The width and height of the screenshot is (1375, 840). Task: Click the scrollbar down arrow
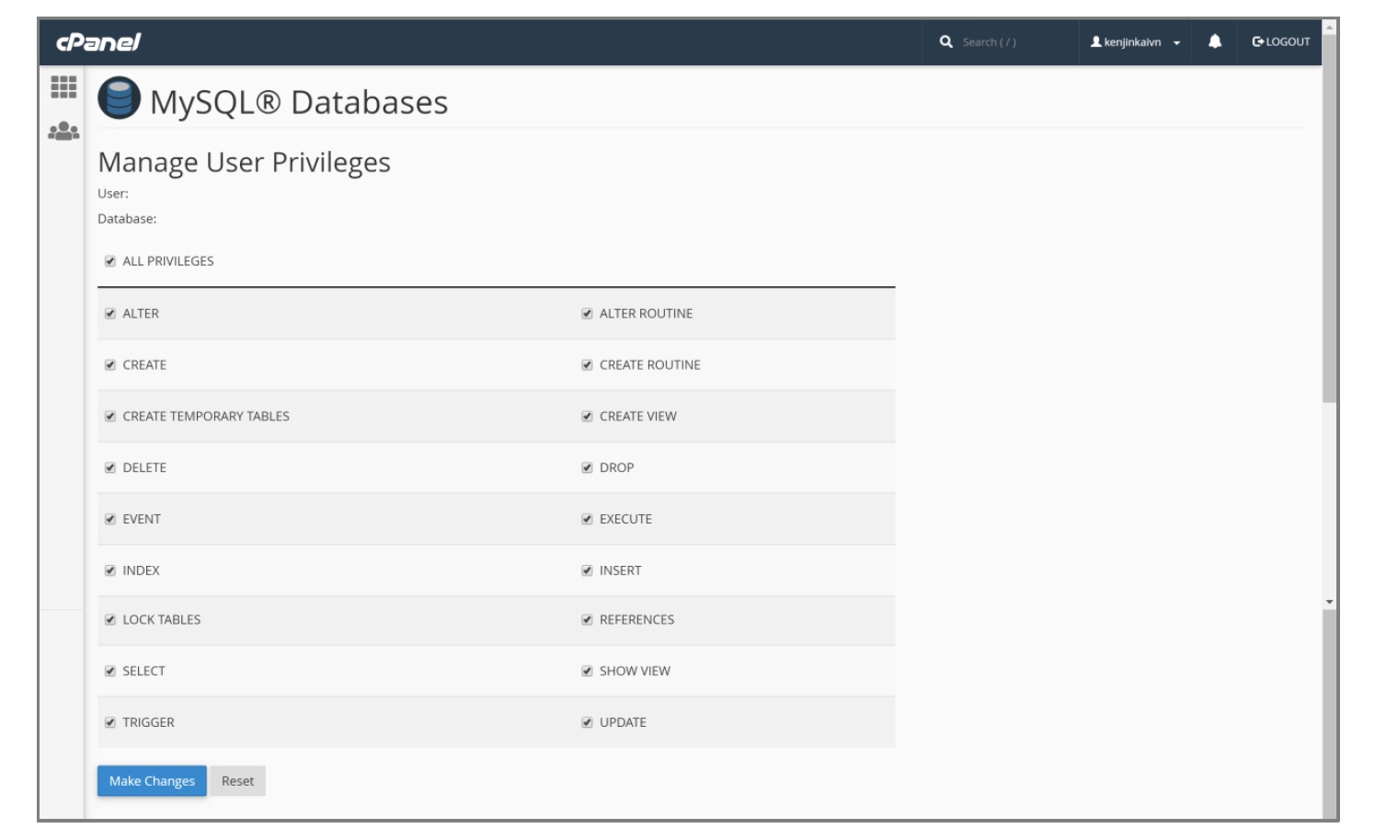click(x=1329, y=602)
